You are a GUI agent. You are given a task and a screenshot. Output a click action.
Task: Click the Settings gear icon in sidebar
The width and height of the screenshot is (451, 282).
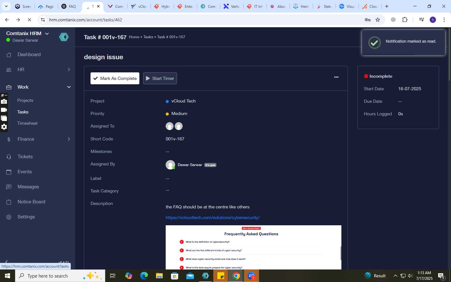pos(9,217)
